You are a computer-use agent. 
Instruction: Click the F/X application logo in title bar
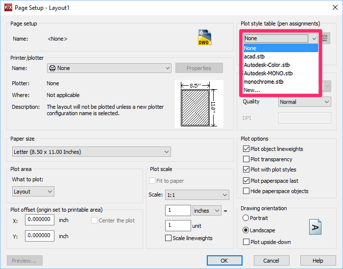(8, 8)
